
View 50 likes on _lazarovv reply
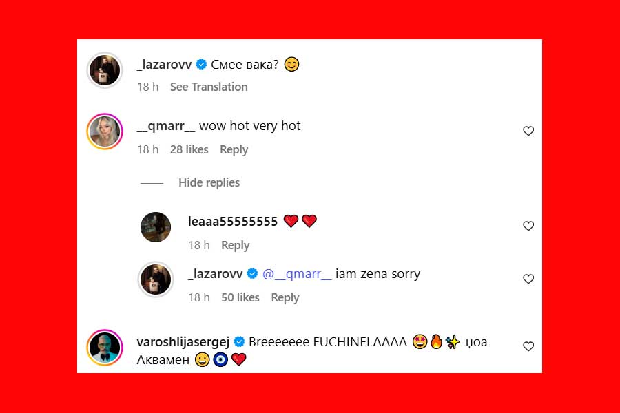click(x=240, y=297)
